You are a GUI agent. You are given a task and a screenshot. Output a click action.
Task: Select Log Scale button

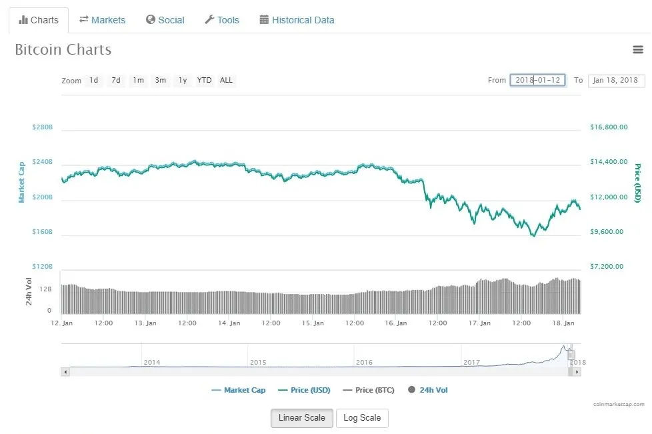[x=362, y=418]
